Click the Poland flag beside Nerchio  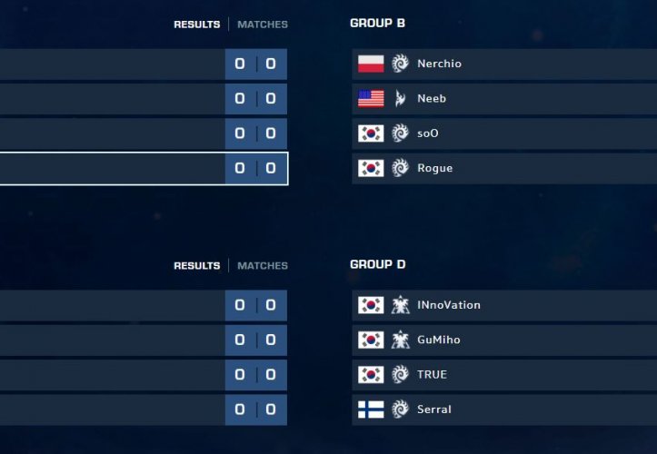[371, 64]
